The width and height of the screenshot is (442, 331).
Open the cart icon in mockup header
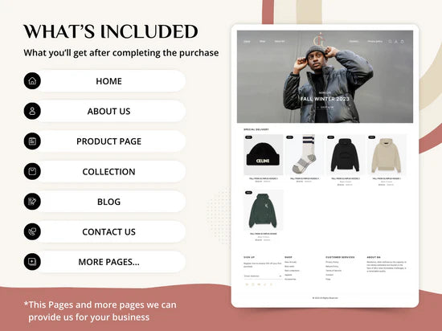(403, 42)
